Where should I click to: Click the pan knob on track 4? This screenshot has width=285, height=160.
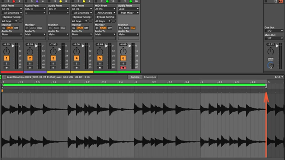(77, 52)
